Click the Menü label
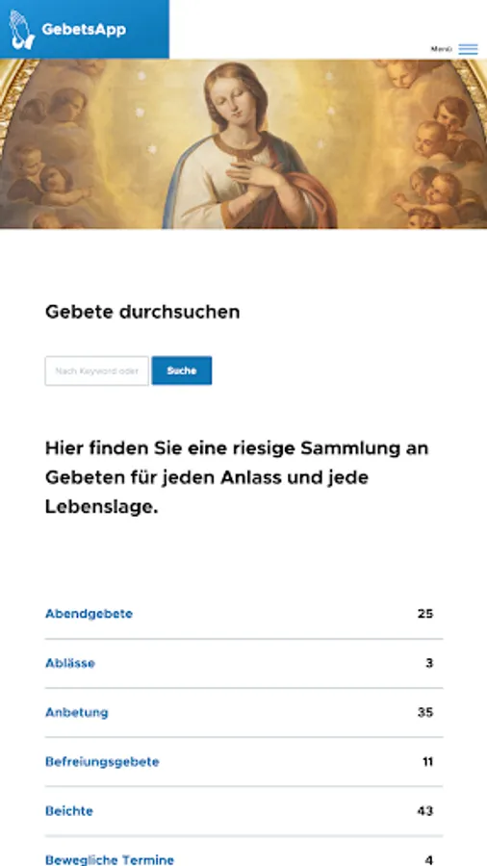 [441, 49]
